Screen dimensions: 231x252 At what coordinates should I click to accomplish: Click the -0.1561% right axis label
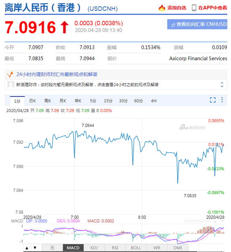215,212
